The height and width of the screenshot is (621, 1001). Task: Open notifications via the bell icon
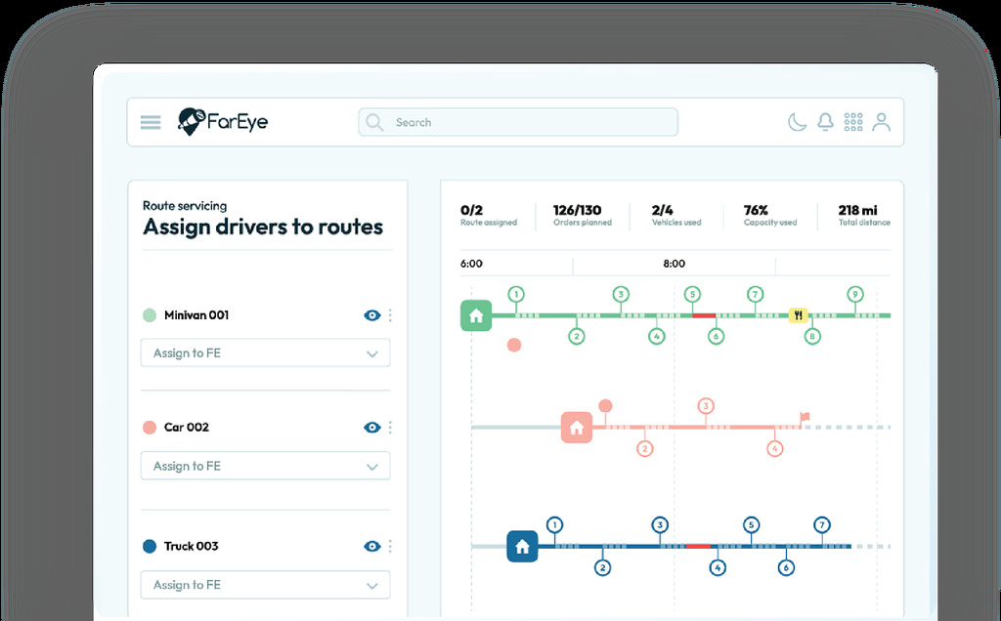[x=825, y=120]
